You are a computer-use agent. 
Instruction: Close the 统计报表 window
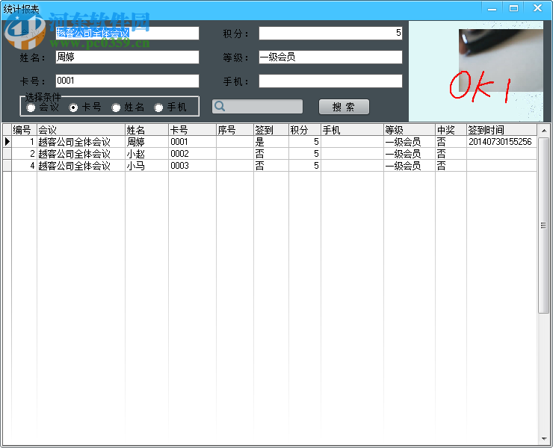(x=537, y=8)
